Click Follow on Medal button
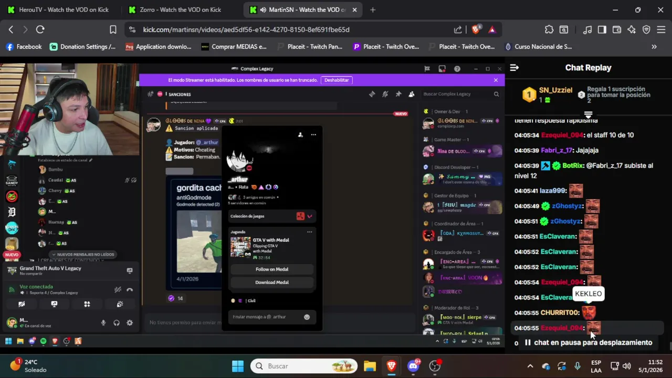Screen dimensions: 672x378 272,269
